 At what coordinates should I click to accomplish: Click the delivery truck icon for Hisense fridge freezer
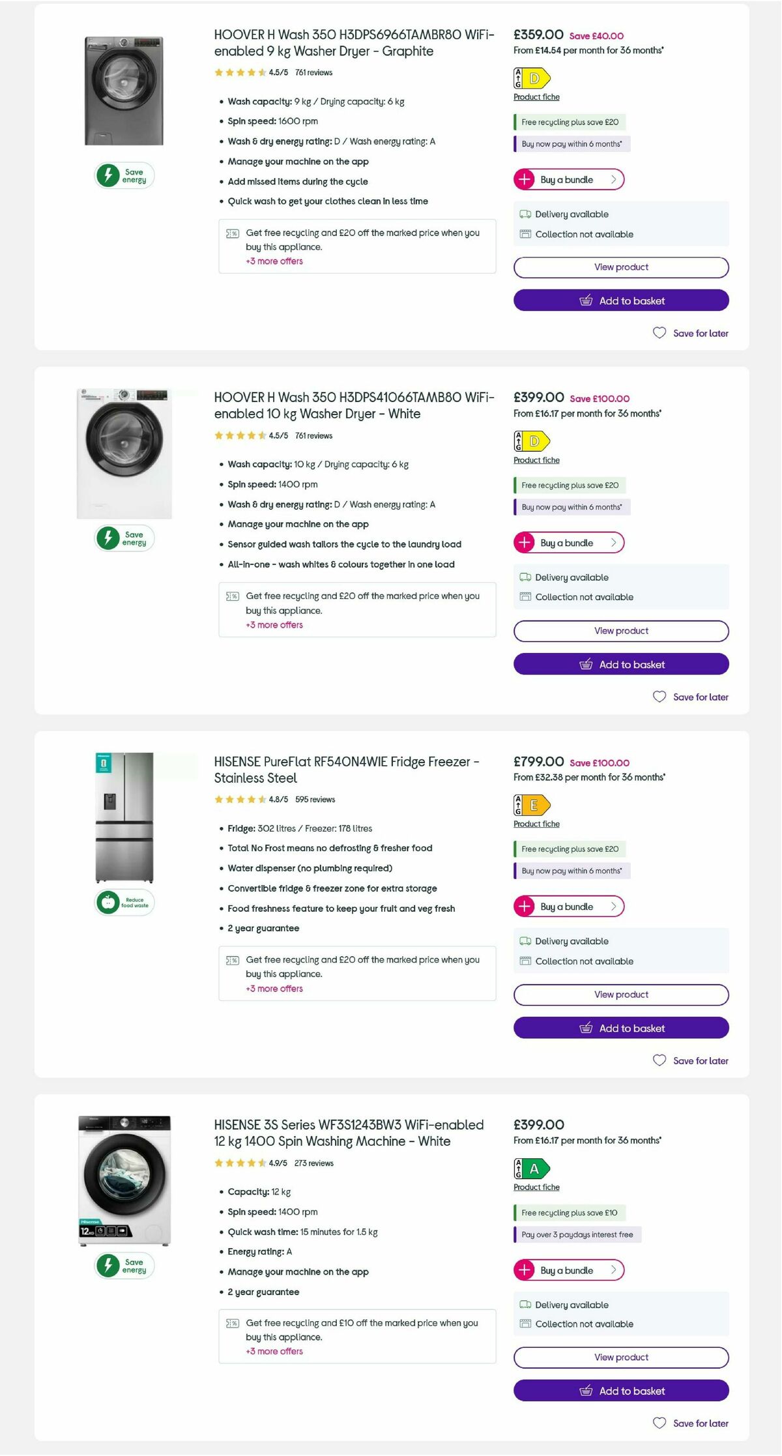[x=525, y=941]
